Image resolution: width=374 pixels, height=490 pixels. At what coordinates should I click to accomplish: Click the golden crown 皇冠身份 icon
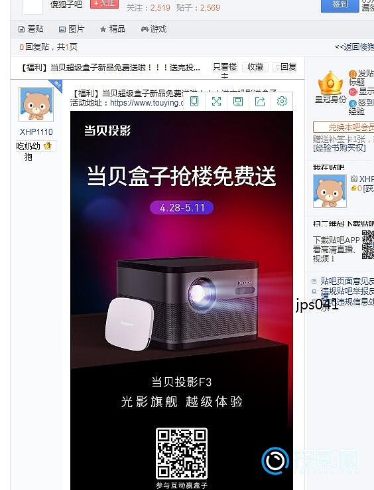[x=330, y=83]
